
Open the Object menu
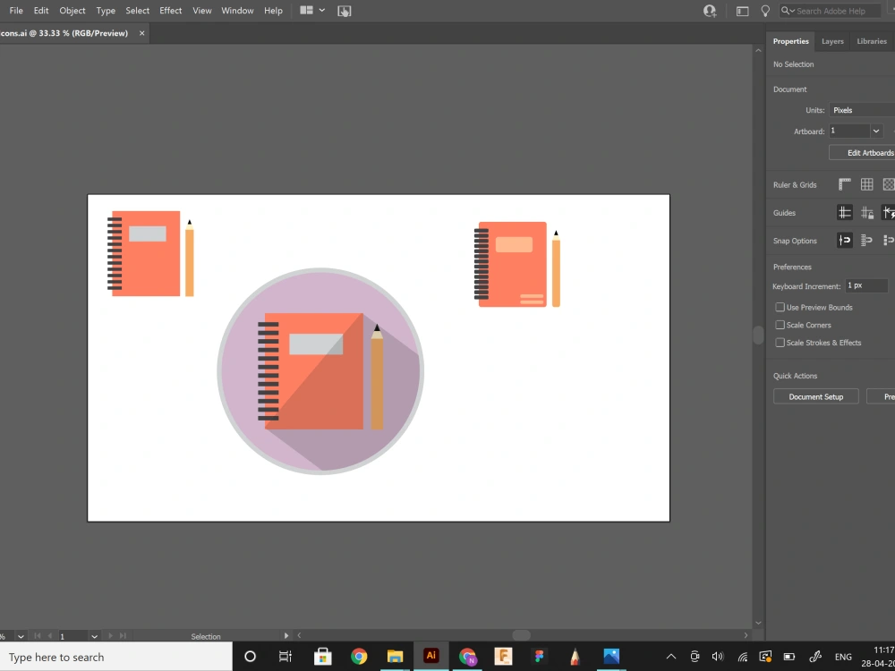point(72,10)
